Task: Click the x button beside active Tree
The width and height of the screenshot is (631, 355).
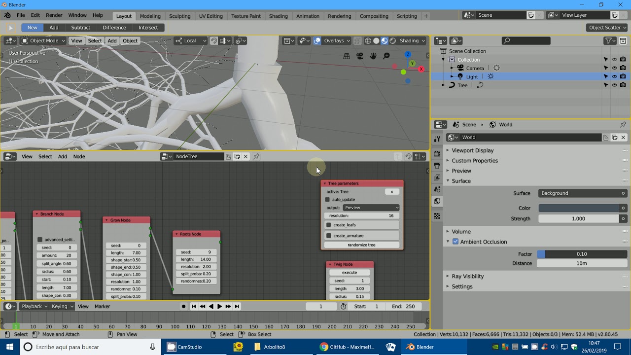Action: (x=392, y=192)
